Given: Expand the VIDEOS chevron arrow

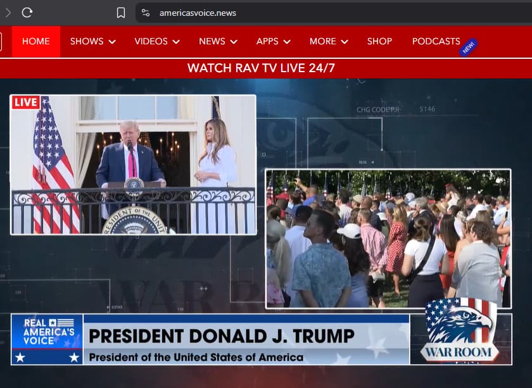Looking at the screenshot, I should tap(176, 42).
